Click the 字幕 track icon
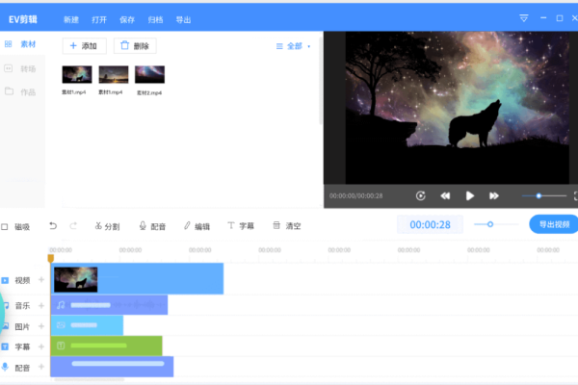This screenshot has width=578, height=385. tap(5, 346)
